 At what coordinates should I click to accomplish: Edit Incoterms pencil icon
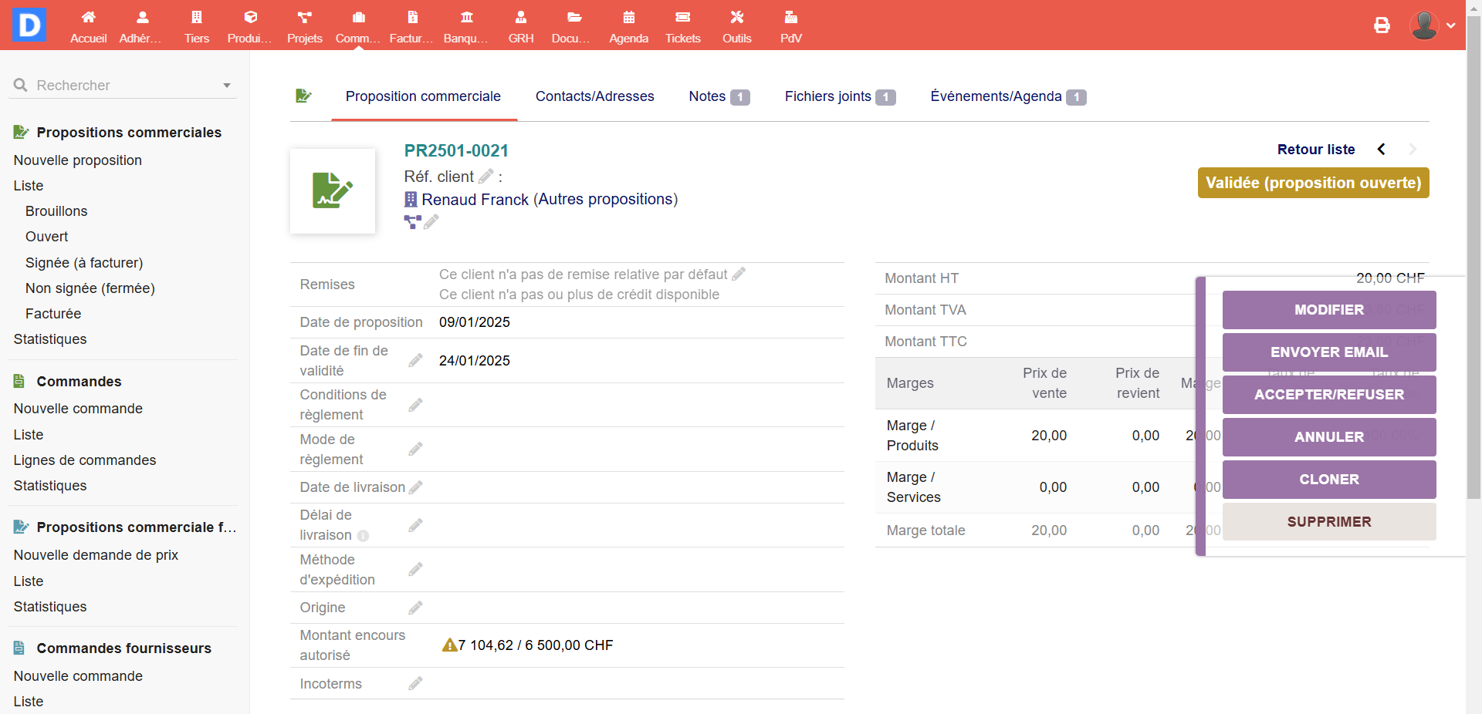pyautogui.click(x=415, y=684)
